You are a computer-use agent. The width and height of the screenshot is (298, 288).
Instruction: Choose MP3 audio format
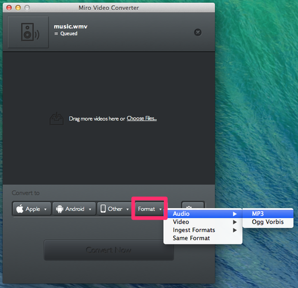click(x=268, y=213)
